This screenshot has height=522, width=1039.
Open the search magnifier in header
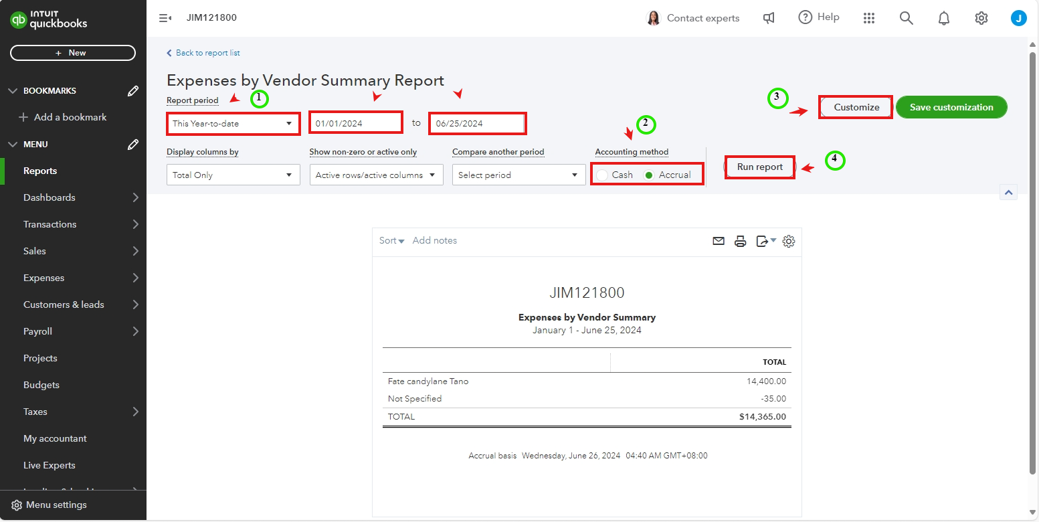pyautogui.click(x=906, y=18)
